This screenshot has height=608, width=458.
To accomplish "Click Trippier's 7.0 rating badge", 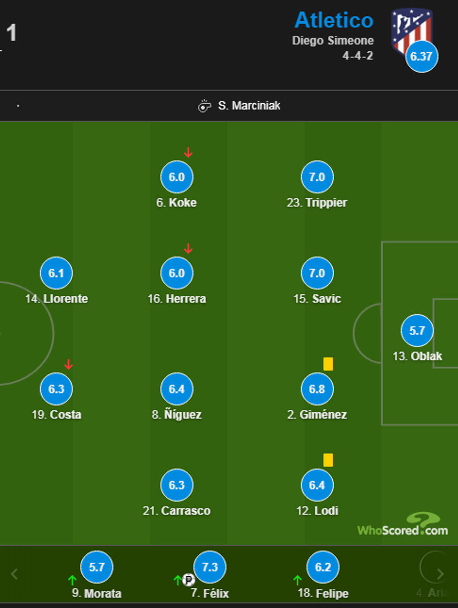I will [317, 177].
